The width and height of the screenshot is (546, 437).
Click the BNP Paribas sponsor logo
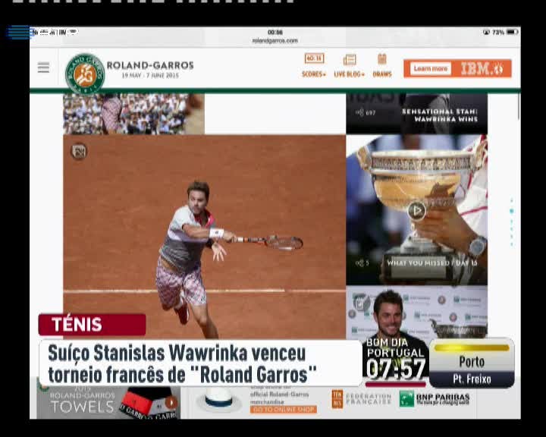coord(435,399)
